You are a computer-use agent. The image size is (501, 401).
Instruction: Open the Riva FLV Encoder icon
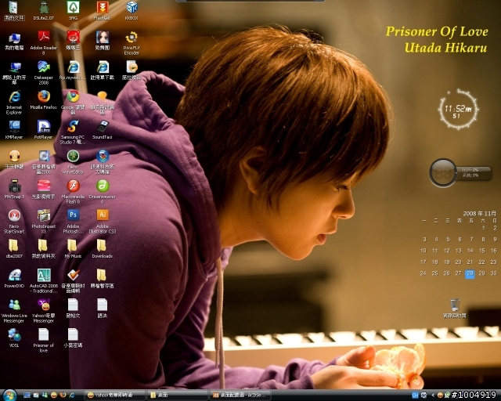[x=132, y=43]
